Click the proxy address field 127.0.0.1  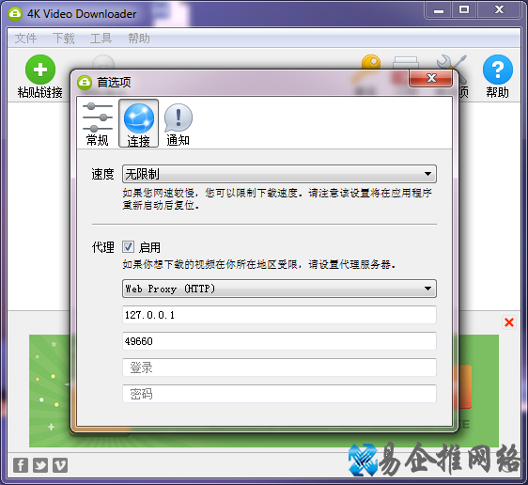coord(279,315)
